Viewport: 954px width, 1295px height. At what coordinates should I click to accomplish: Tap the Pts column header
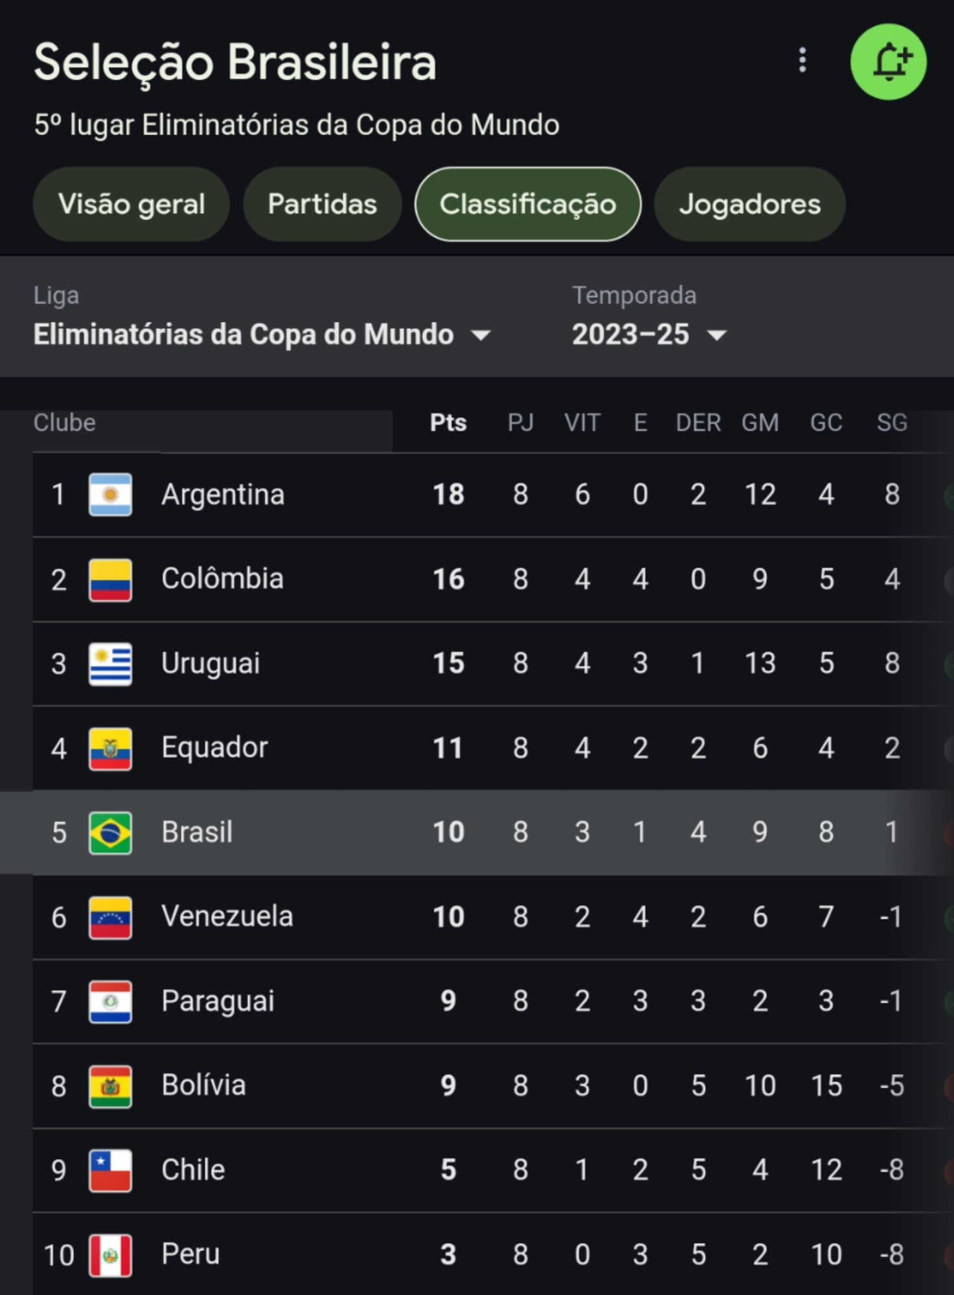(x=448, y=423)
